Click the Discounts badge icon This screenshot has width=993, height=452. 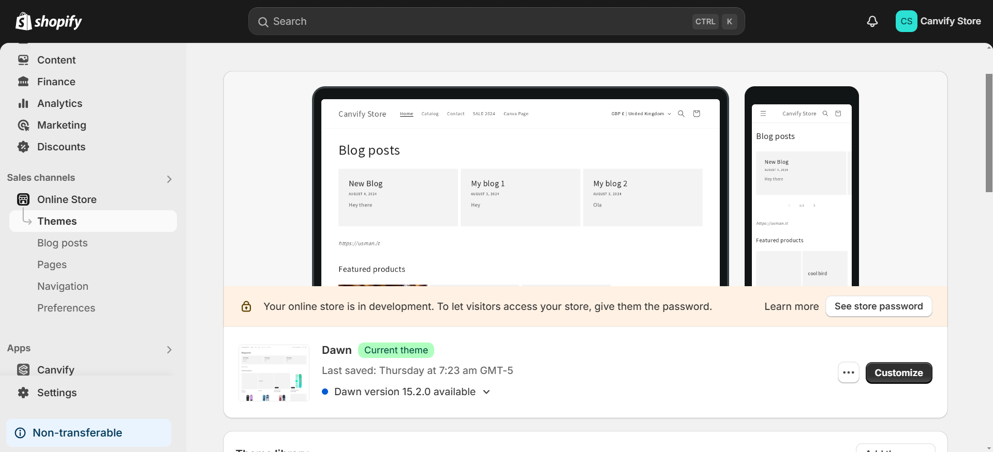coord(23,147)
